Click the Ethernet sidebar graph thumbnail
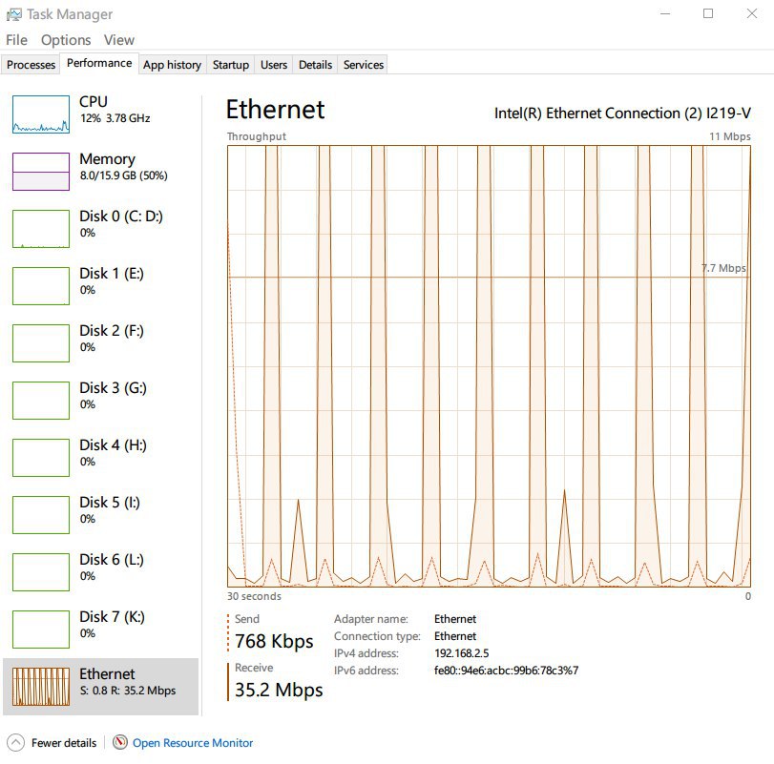The image size is (774, 764). coord(40,687)
